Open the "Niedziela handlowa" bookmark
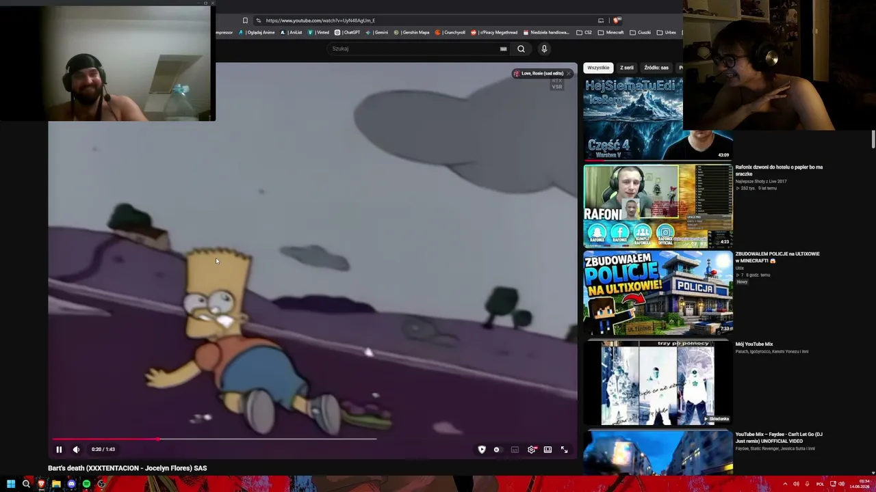Image resolution: width=876 pixels, height=492 pixels. 546,32
